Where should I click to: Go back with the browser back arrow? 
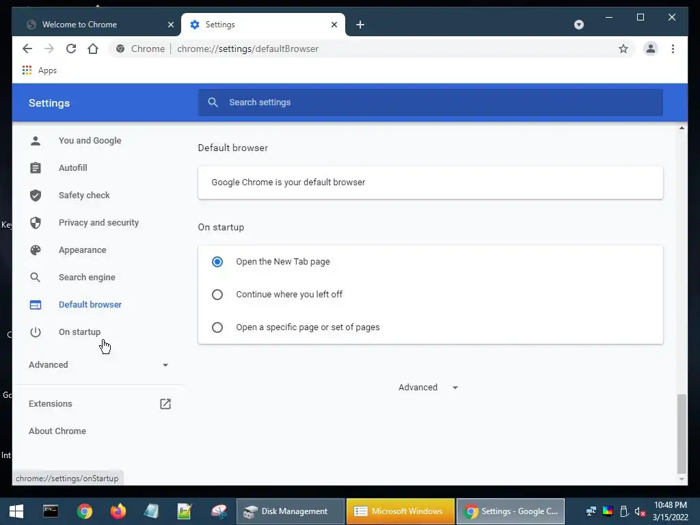[27, 49]
